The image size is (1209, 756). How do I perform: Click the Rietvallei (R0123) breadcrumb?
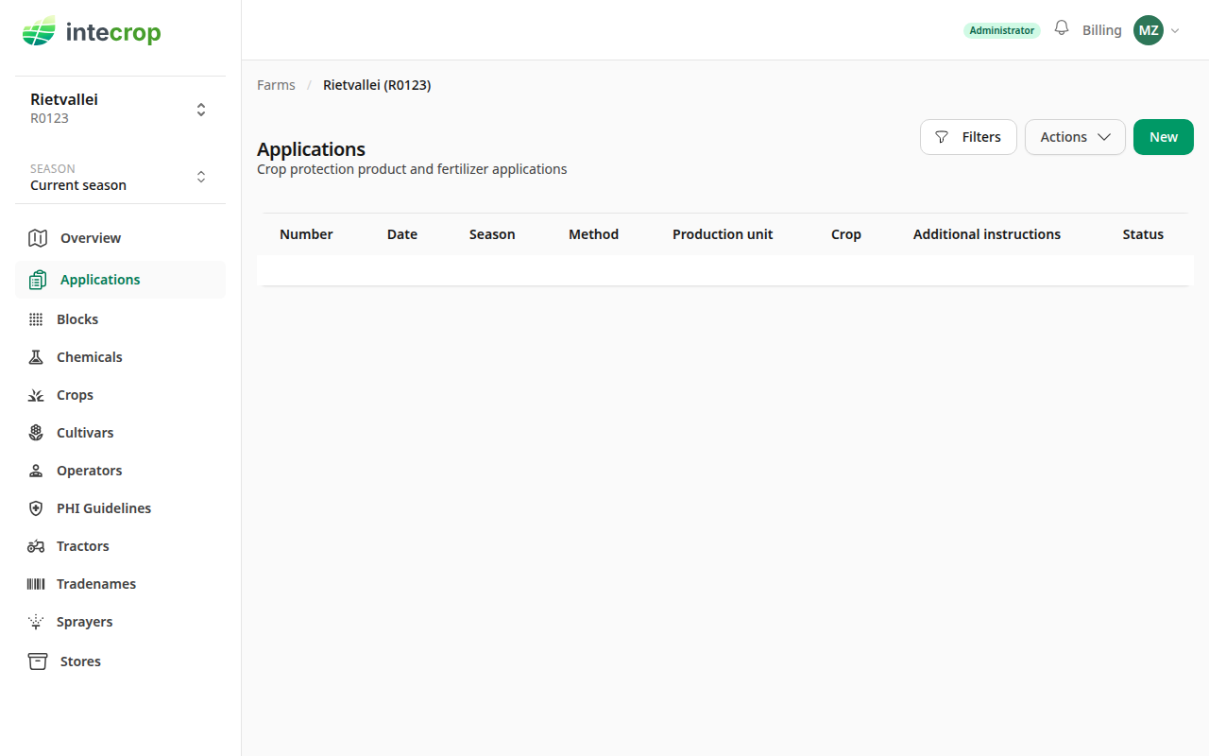click(x=377, y=85)
